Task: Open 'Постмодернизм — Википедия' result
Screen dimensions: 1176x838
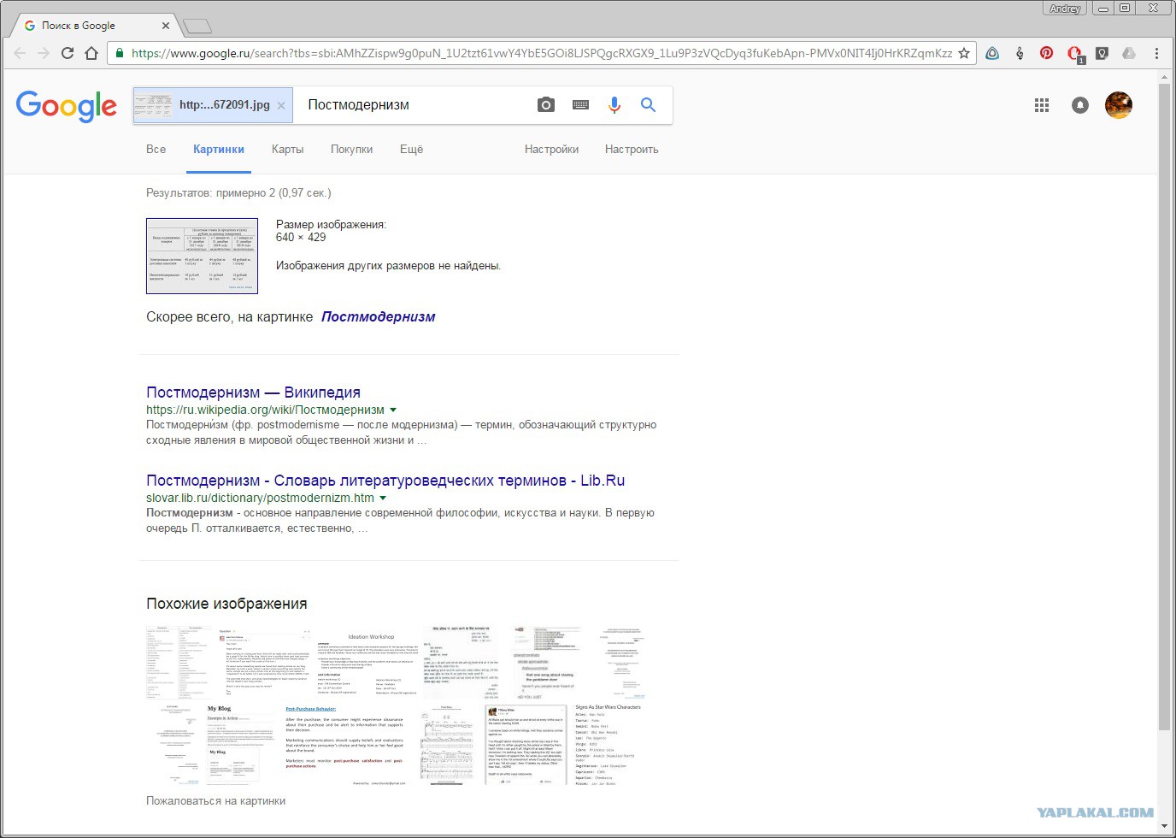Action: pyautogui.click(x=253, y=392)
